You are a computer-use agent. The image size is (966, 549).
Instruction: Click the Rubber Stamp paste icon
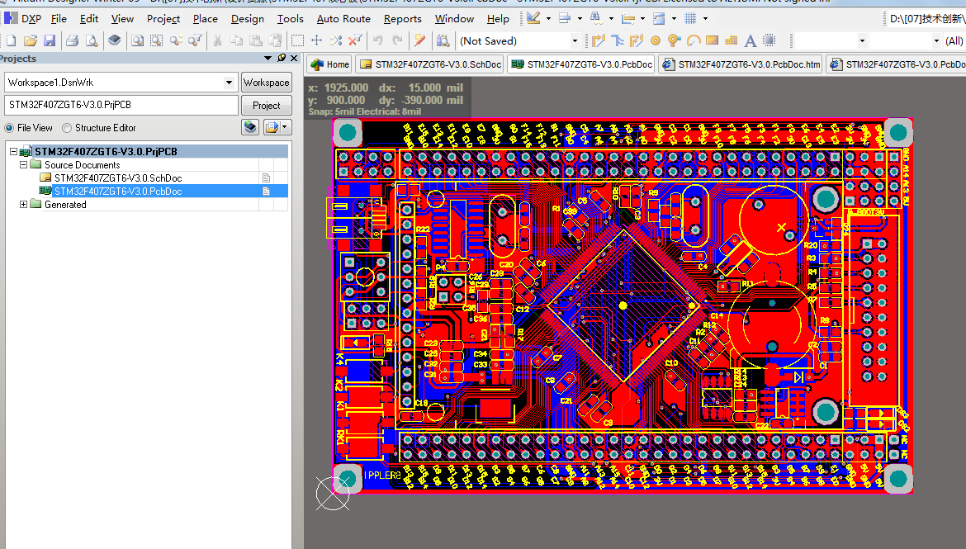(275, 40)
